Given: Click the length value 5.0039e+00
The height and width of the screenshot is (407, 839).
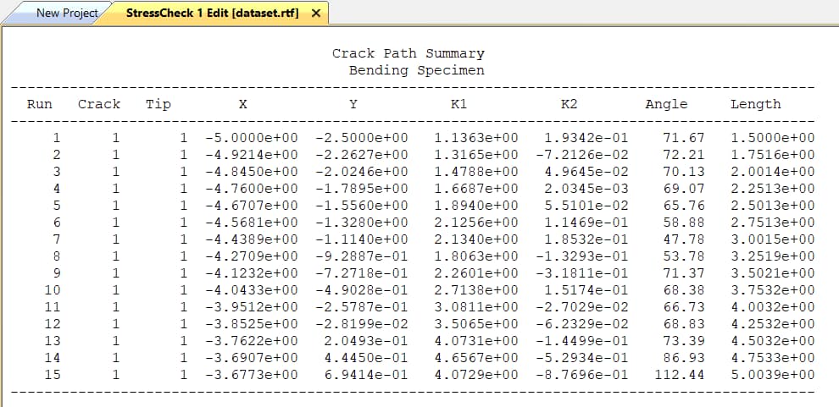Looking at the screenshot, I should click(x=772, y=375).
